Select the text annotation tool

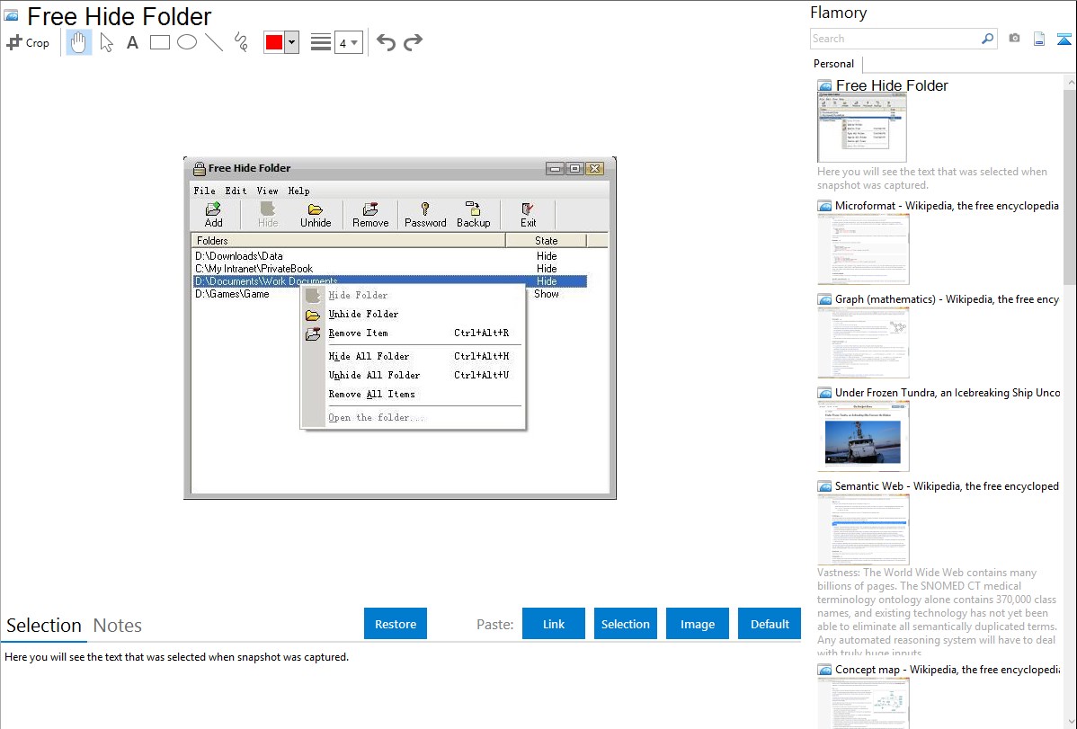pyautogui.click(x=132, y=42)
